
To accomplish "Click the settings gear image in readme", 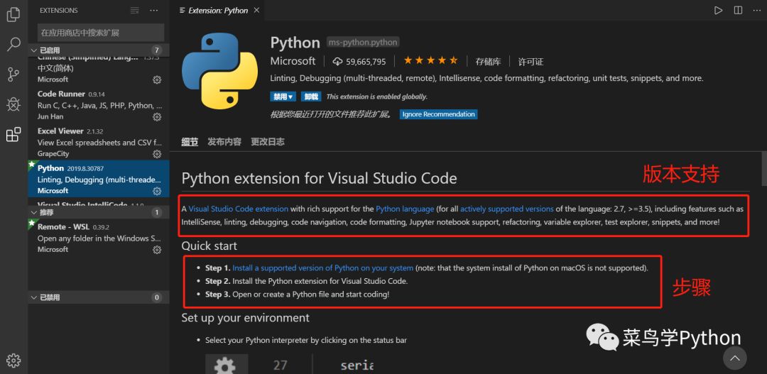I will click(x=226, y=364).
